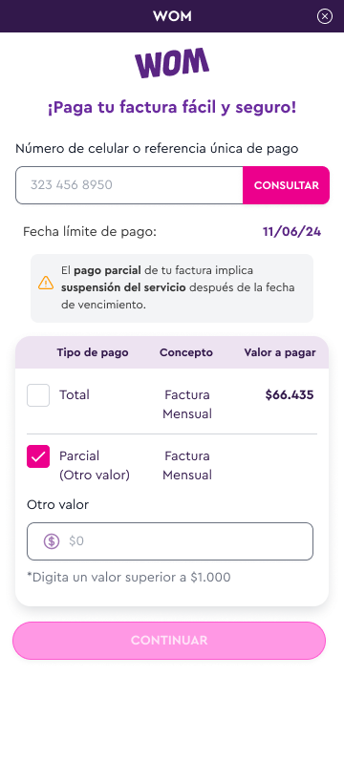Image resolution: width=344 pixels, height=761 pixels.
Task: Click the partial payment warning notice
Action: point(172,288)
